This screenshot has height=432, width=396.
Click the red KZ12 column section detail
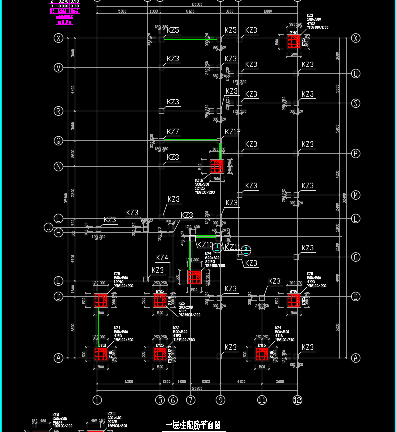(x=217, y=166)
